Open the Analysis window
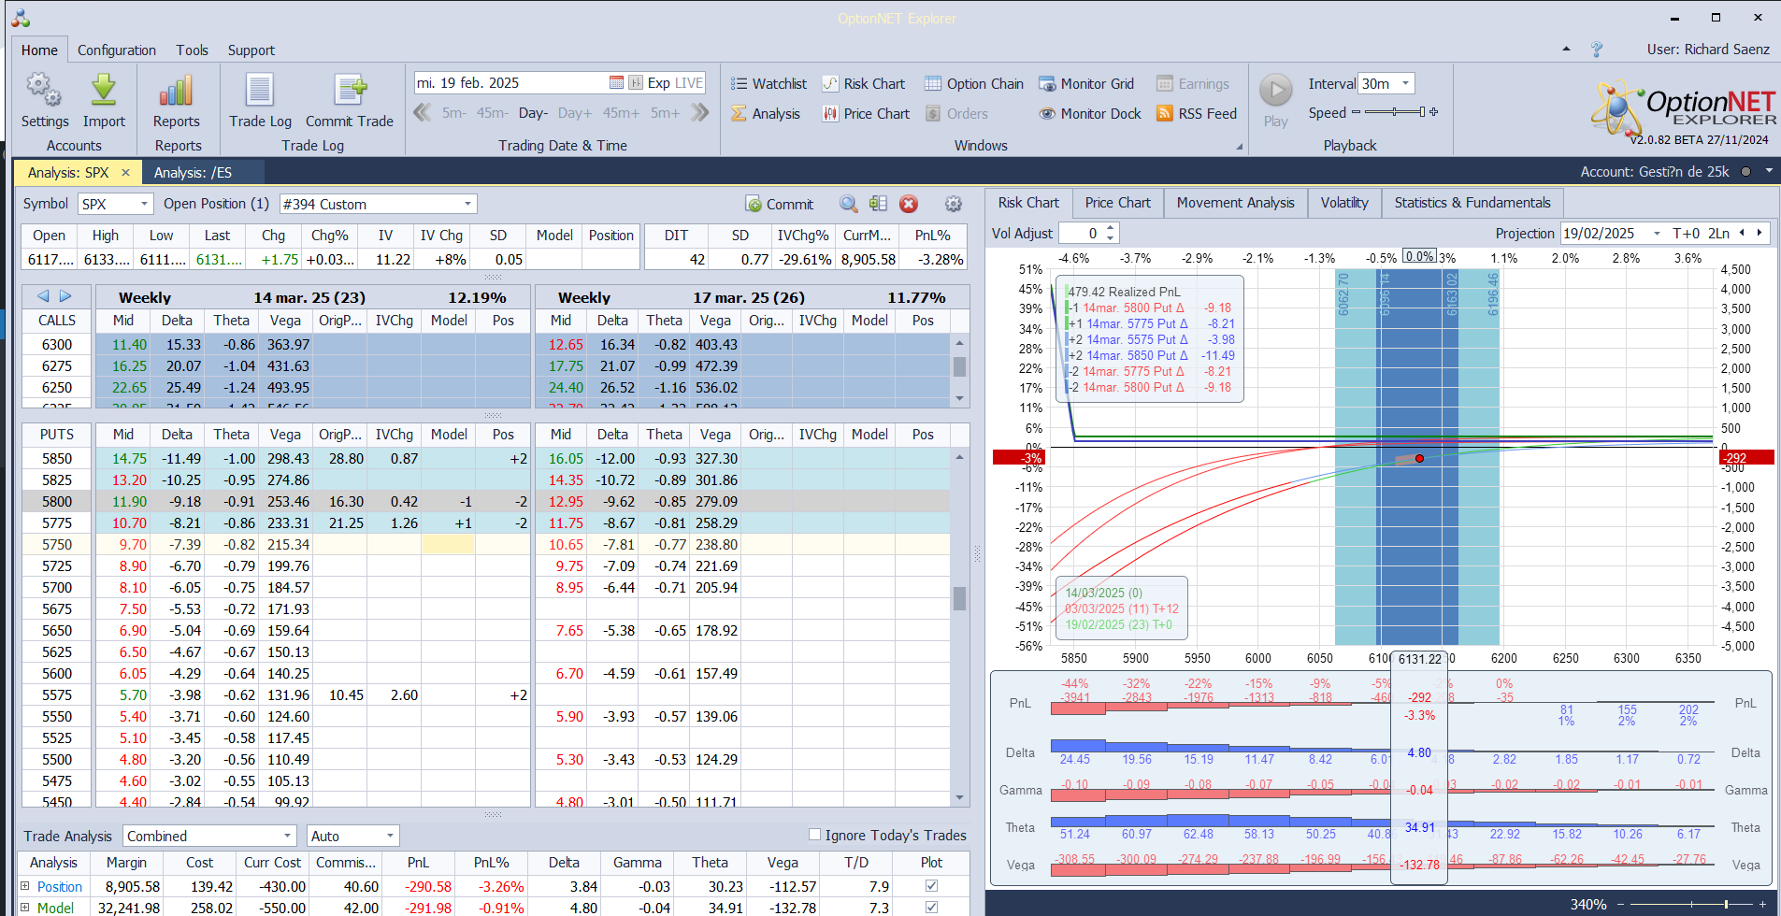The image size is (1781, 916). click(766, 113)
